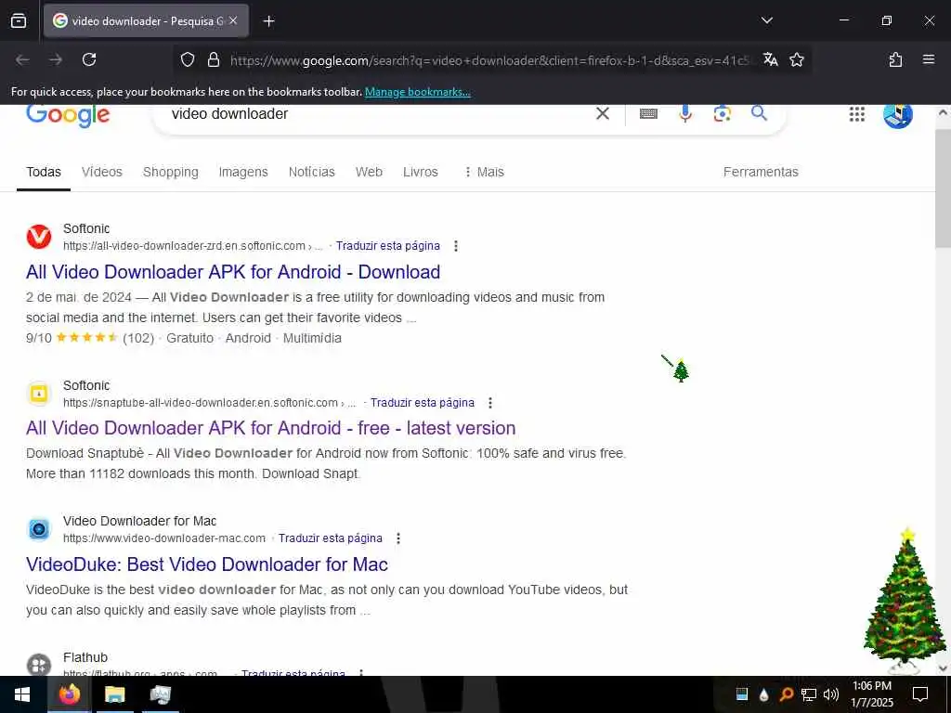Click the scrollbar up arrow
This screenshot has height=713, width=951.
(942, 112)
